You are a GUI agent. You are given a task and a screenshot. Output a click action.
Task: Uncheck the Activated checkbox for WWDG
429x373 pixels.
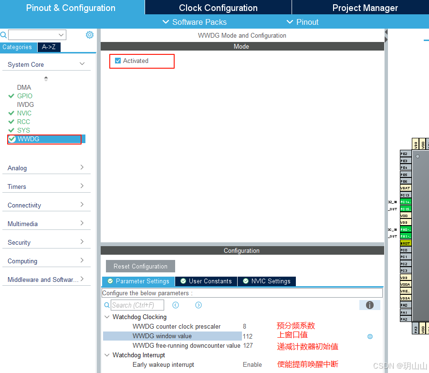click(118, 61)
